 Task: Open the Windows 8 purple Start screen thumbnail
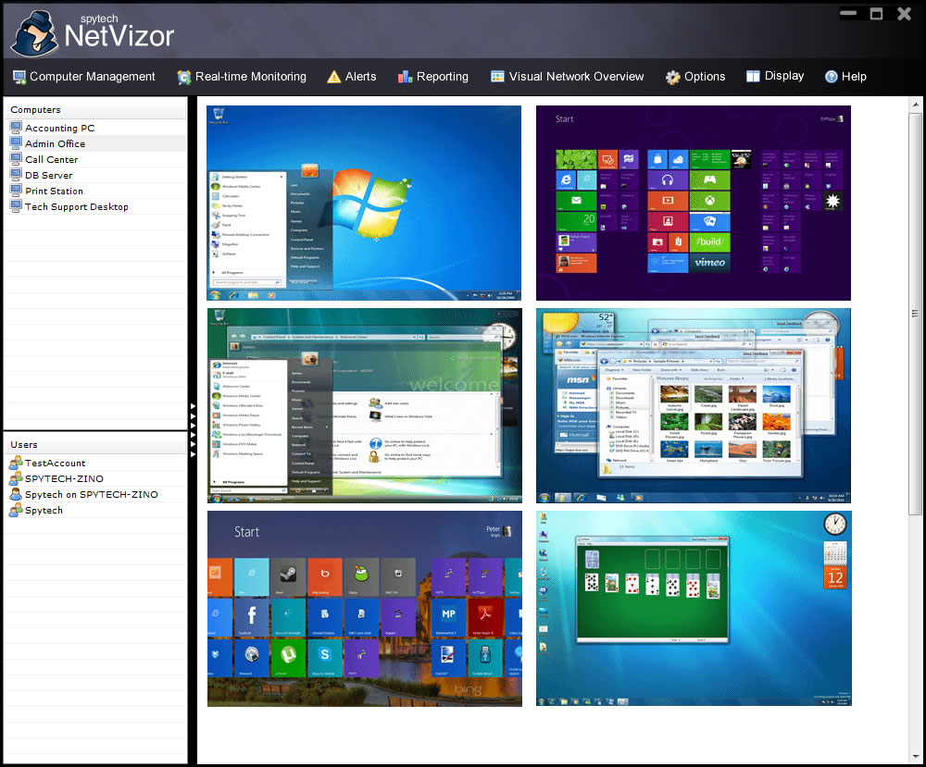693,203
